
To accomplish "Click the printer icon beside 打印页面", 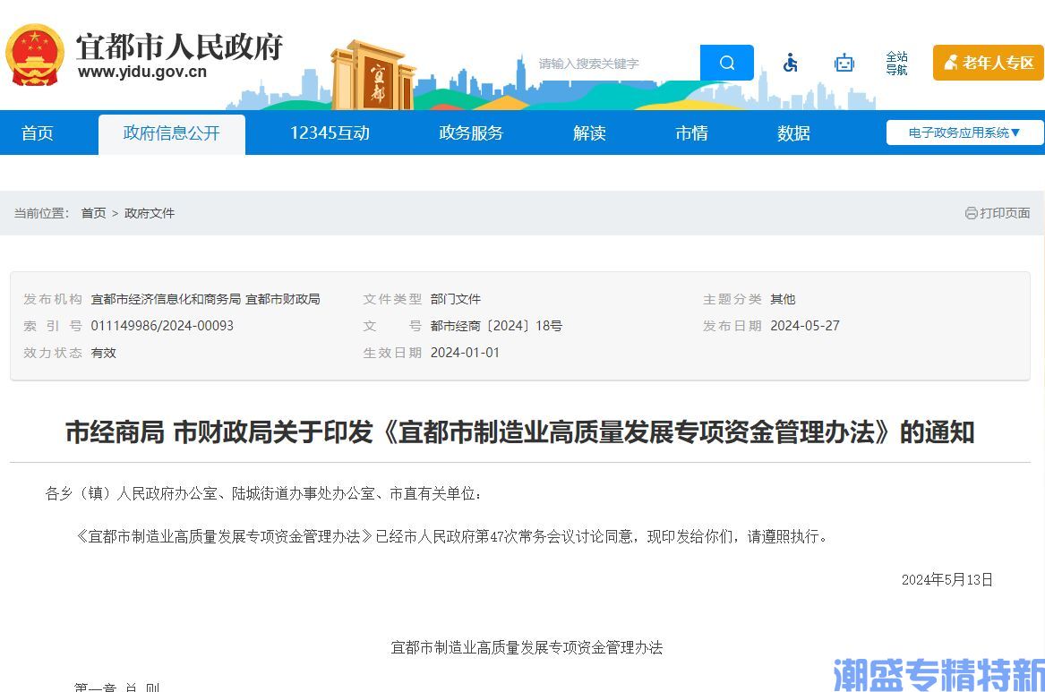I will [x=971, y=213].
